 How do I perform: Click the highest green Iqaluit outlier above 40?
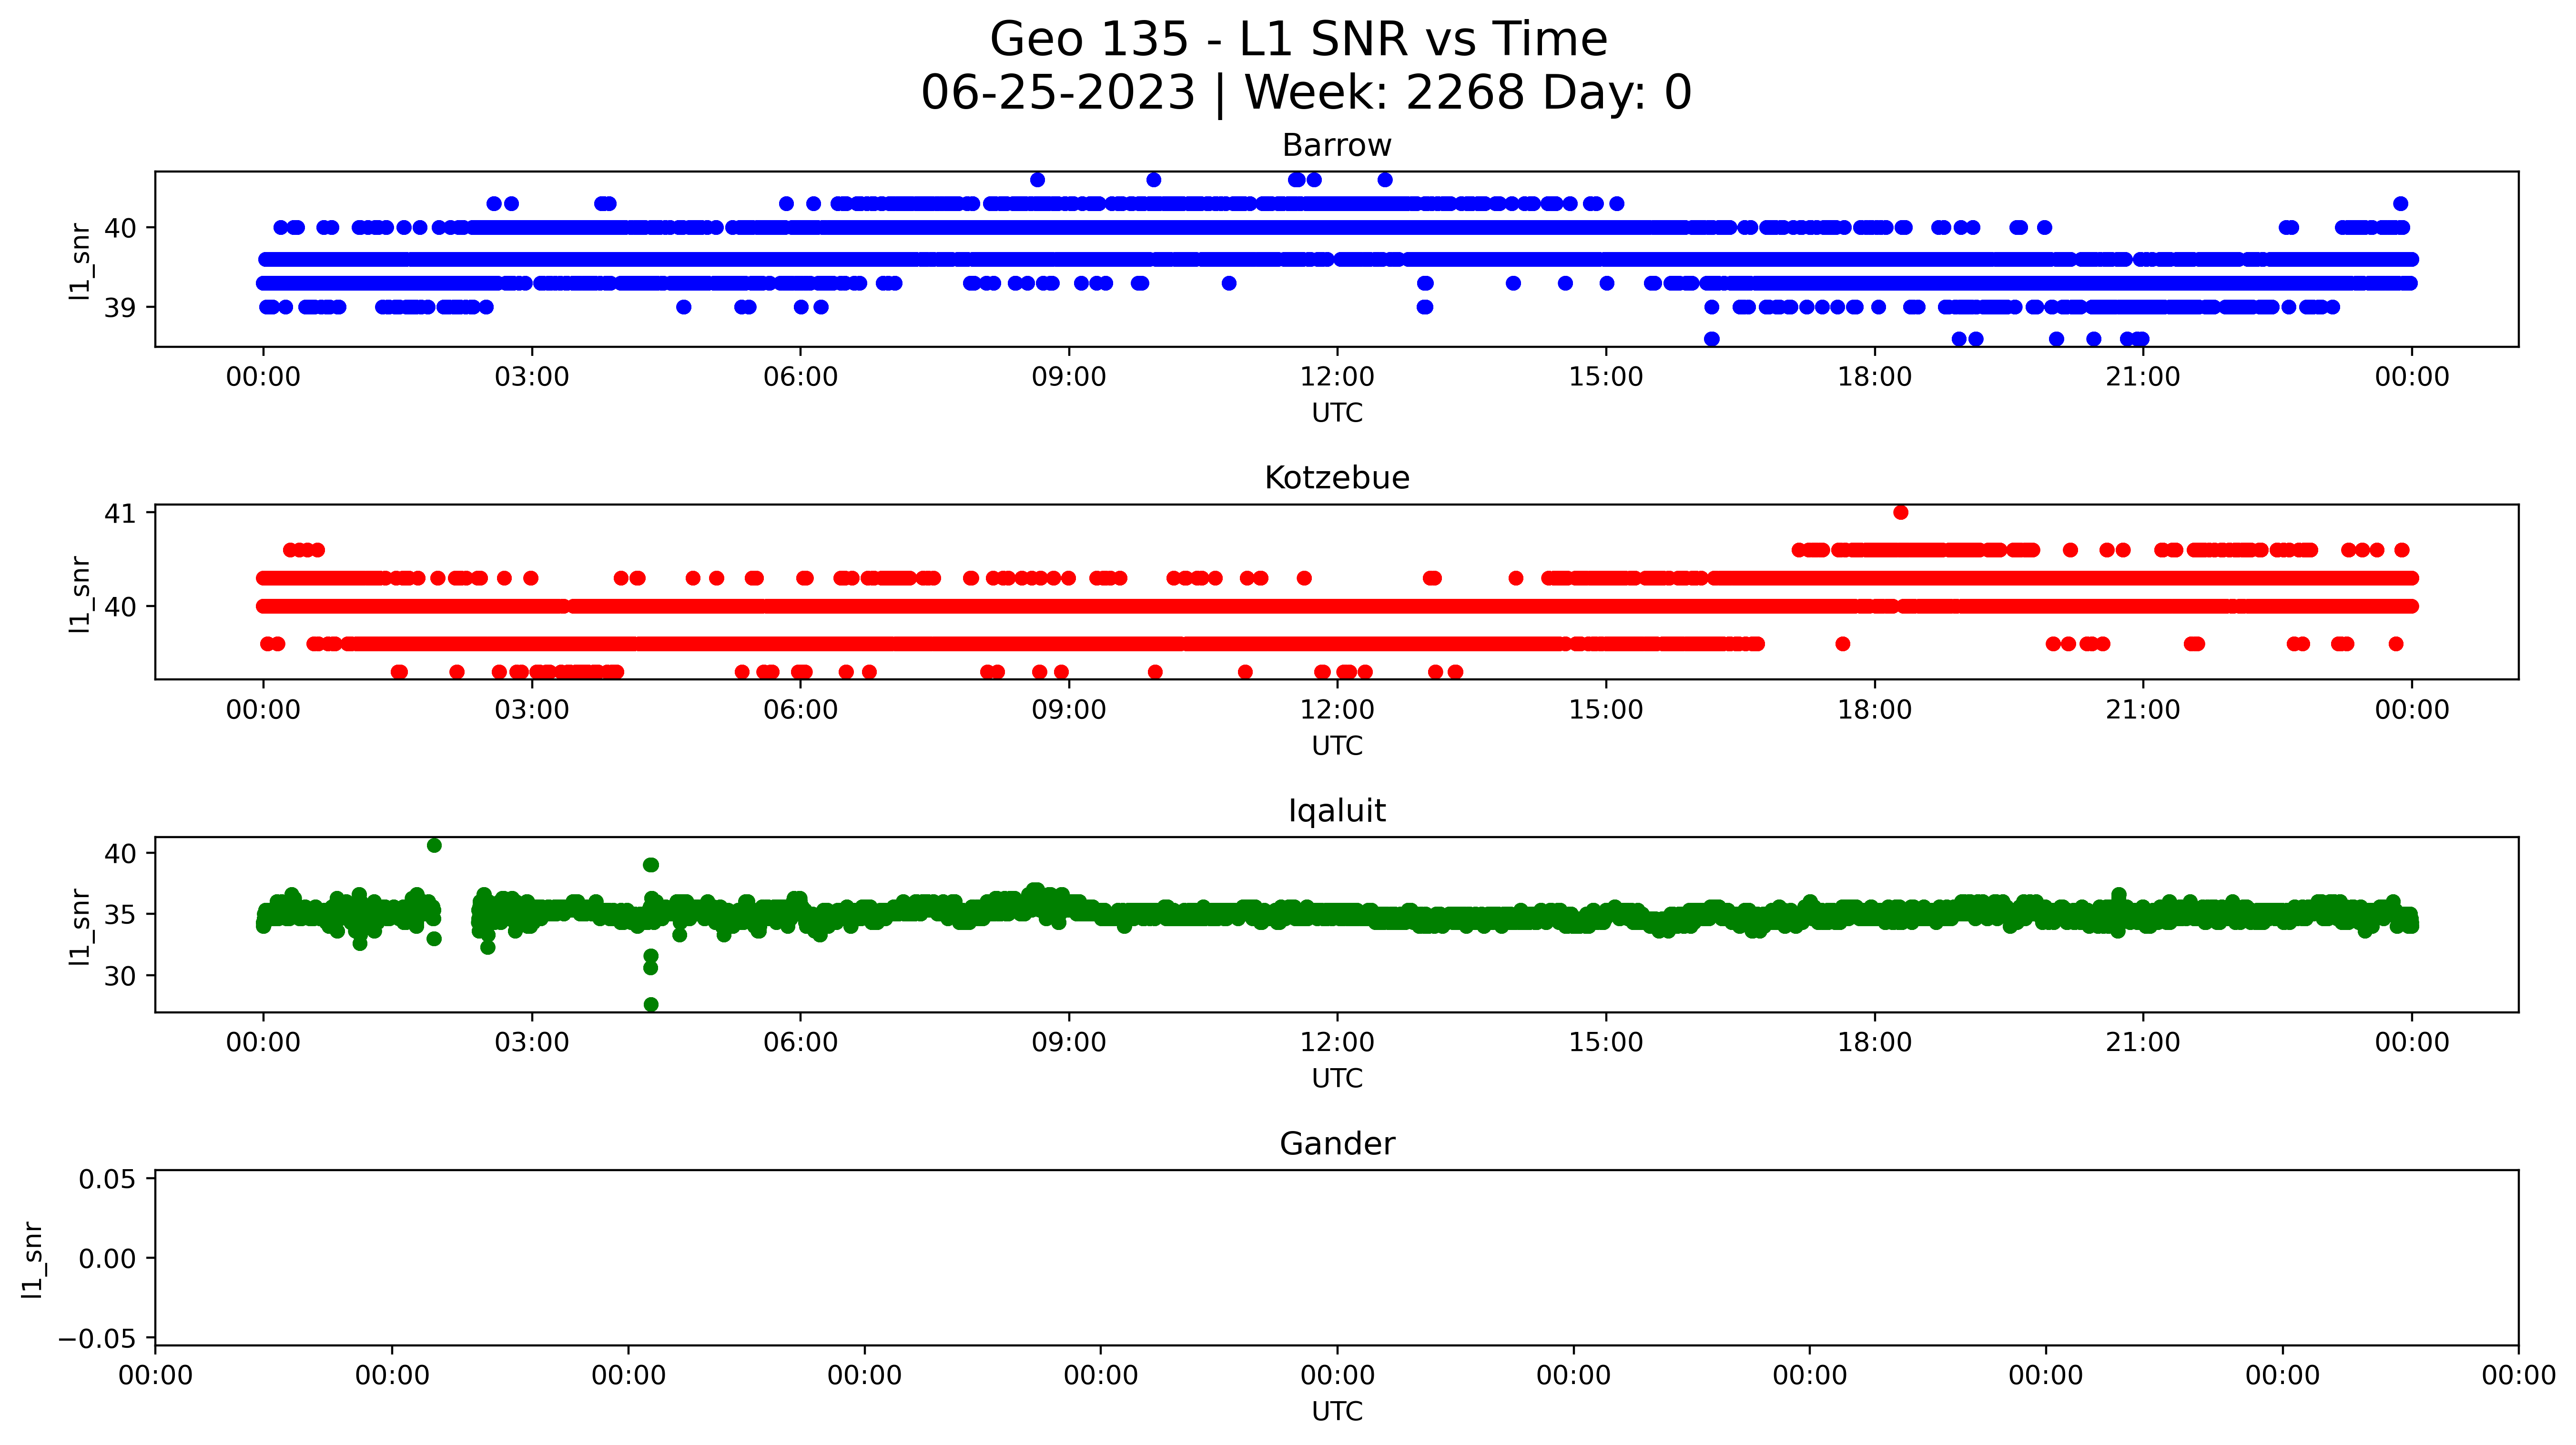pos(434,846)
